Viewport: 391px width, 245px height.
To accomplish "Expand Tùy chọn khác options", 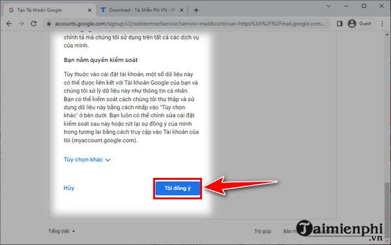I will (x=87, y=160).
